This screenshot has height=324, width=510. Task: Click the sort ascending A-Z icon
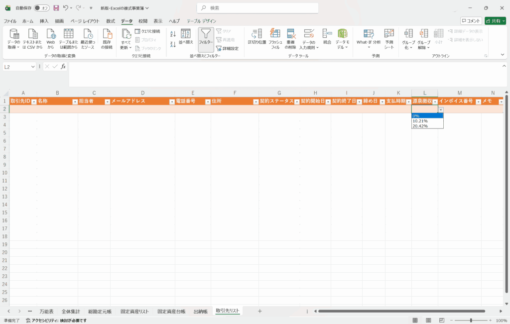[x=173, y=34]
